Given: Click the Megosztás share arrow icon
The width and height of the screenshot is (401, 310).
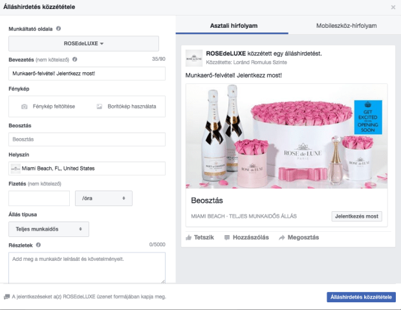Looking at the screenshot, I should click(x=282, y=238).
